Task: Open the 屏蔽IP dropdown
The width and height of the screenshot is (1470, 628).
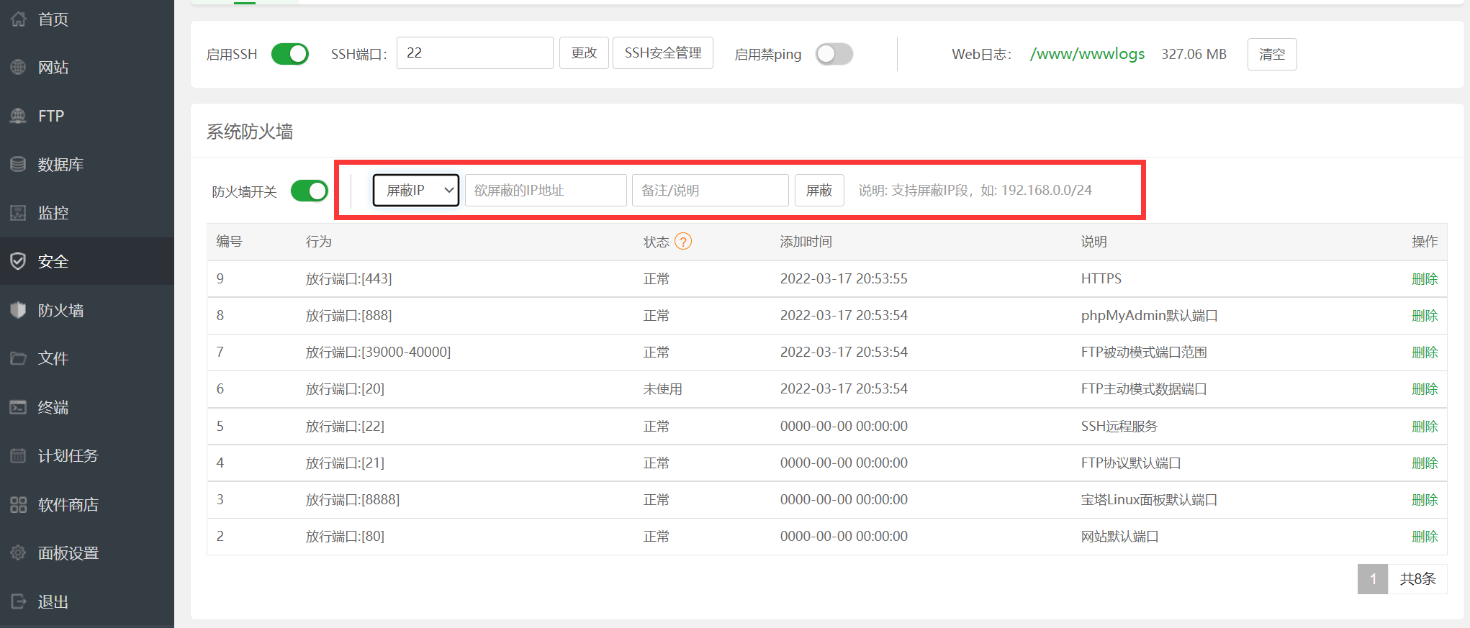Action: coord(416,191)
